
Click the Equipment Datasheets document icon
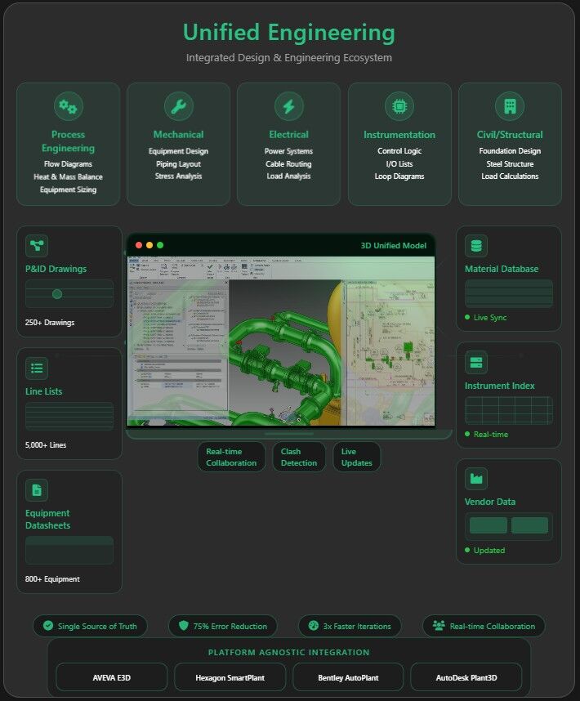point(37,489)
